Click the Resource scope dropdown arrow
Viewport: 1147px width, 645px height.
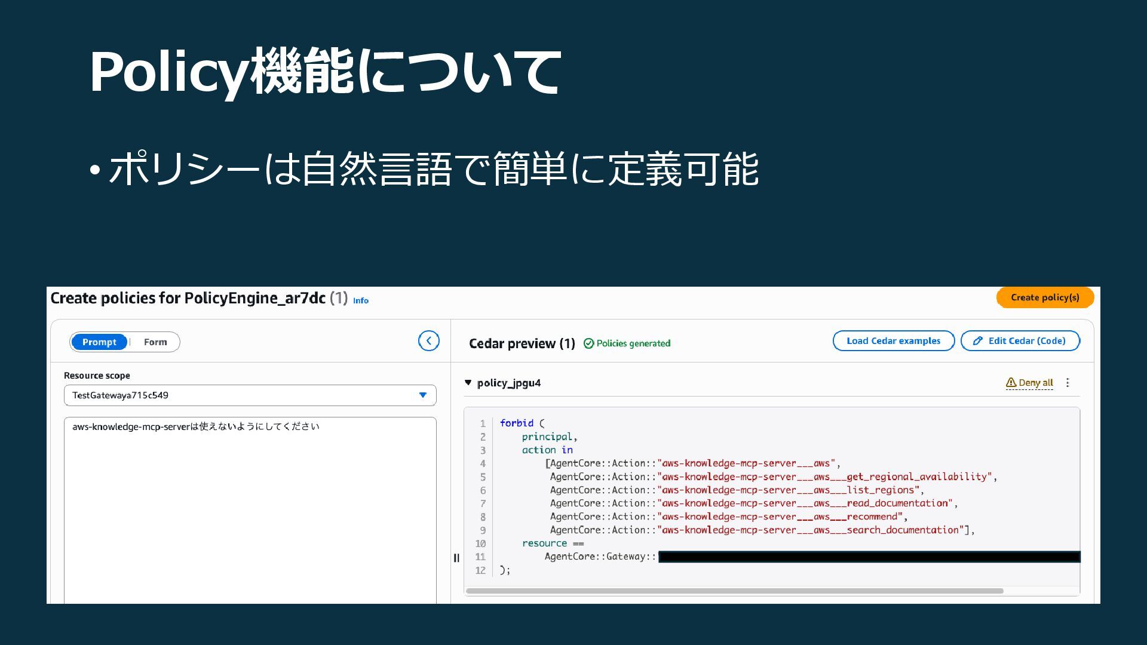[x=423, y=395]
